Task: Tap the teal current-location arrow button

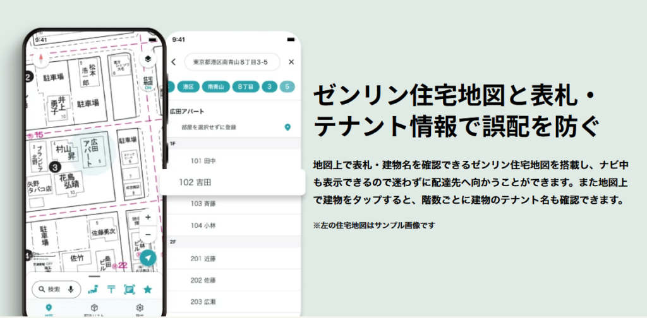Action: (148, 258)
